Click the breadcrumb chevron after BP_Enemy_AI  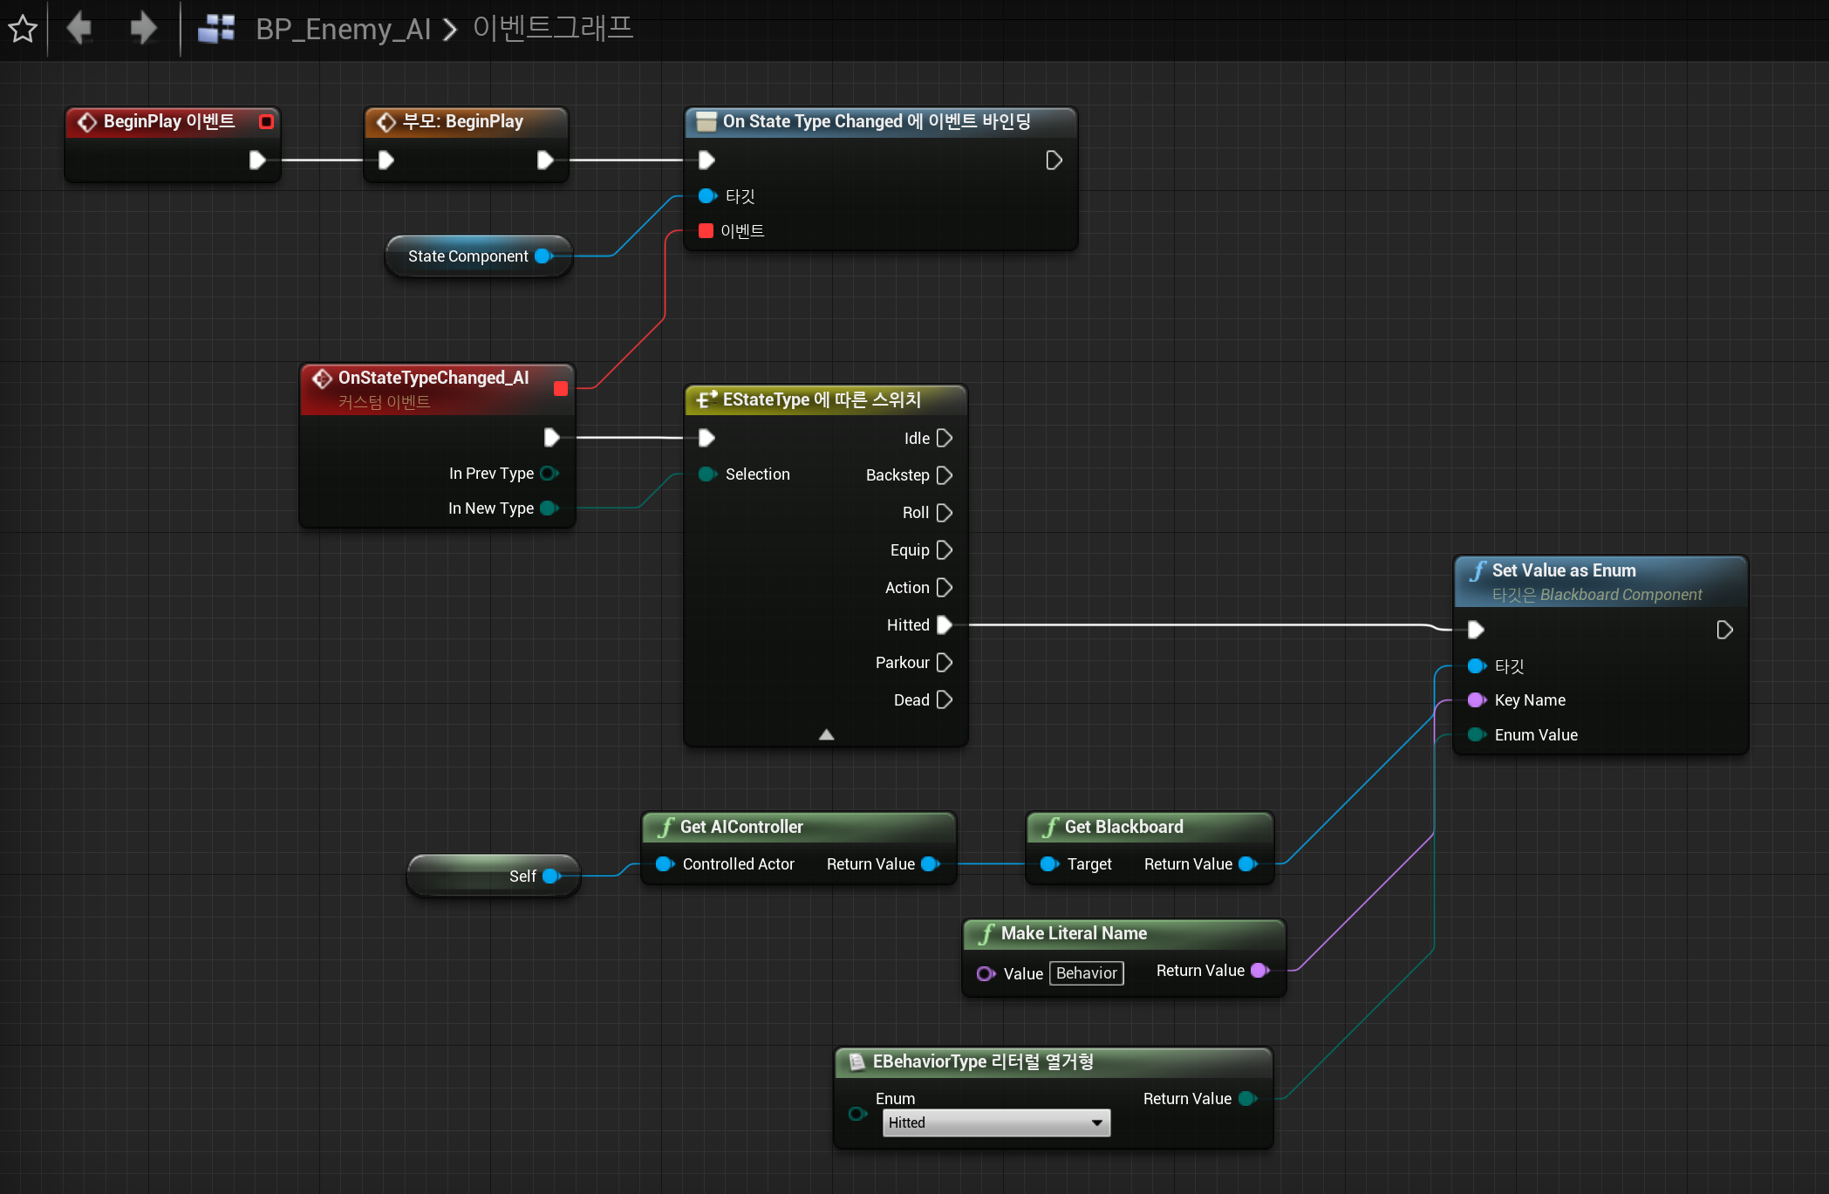(x=450, y=30)
